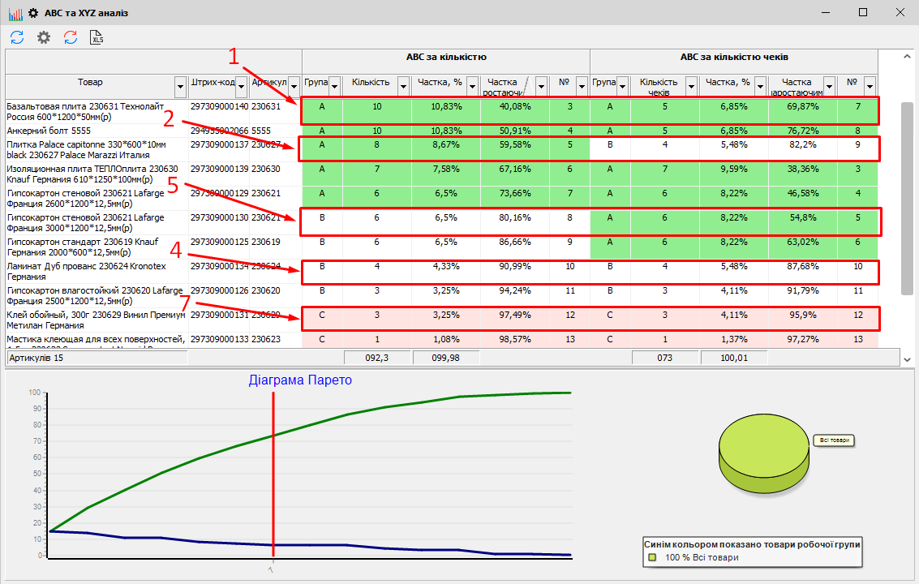Select the 'ABC за кількість чеків' header band
The height and width of the screenshot is (584, 919).
[x=733, y=58]
